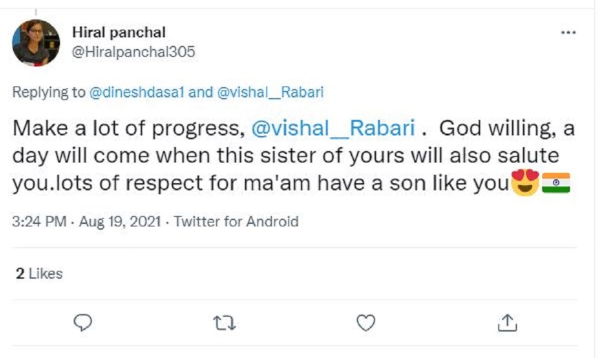Open the three-dot more options menu
614x358 pixels.
click(568, 33)
